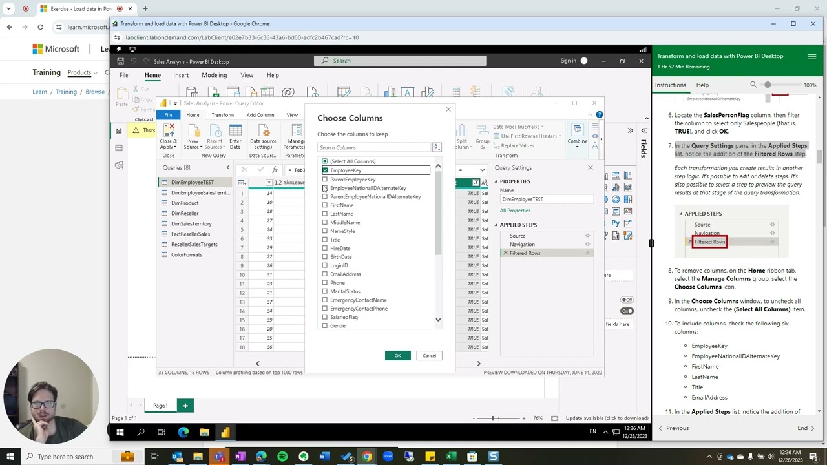Open Word from the Windows taskbar
This screenshot has width=827, height=465.
tap(324, 457)
